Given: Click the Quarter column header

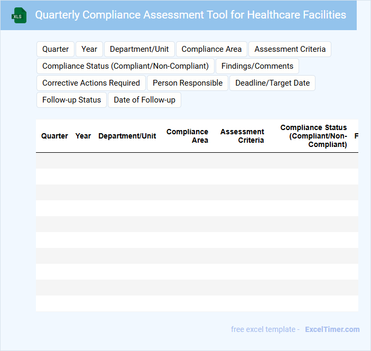Looking at the screenshot, I should [54, 136].
